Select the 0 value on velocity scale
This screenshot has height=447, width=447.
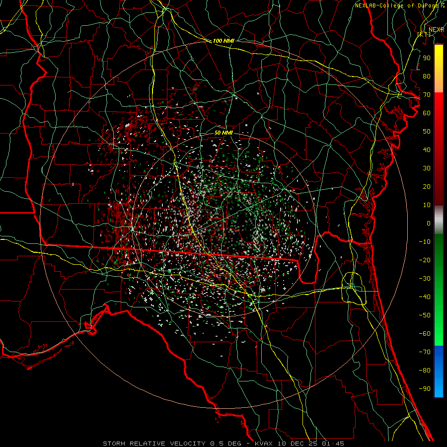coord(429,223)
